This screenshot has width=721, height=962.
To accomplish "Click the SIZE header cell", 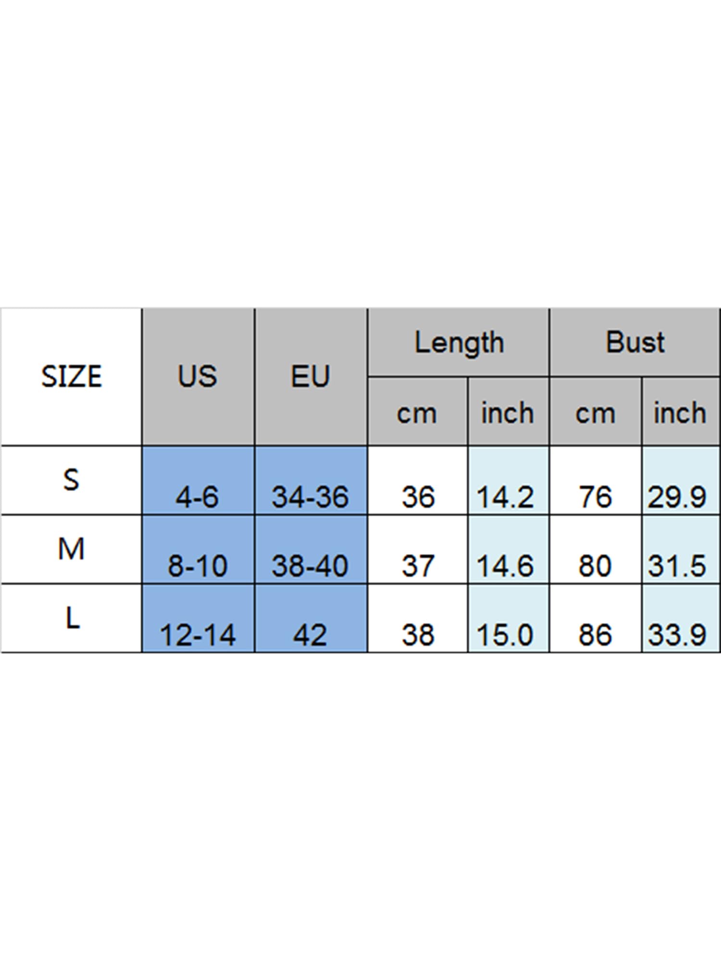I will click(71, 377).
